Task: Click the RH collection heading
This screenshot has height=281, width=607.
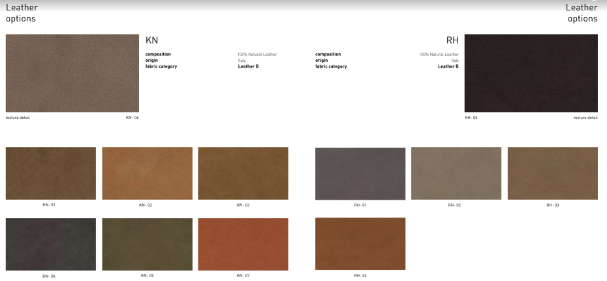Action: 452,40
